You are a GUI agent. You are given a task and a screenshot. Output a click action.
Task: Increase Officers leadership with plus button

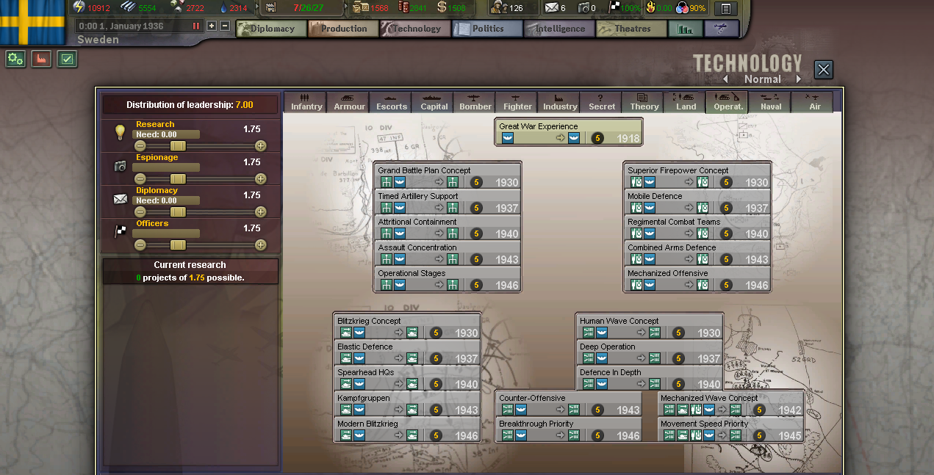[260, 245]
